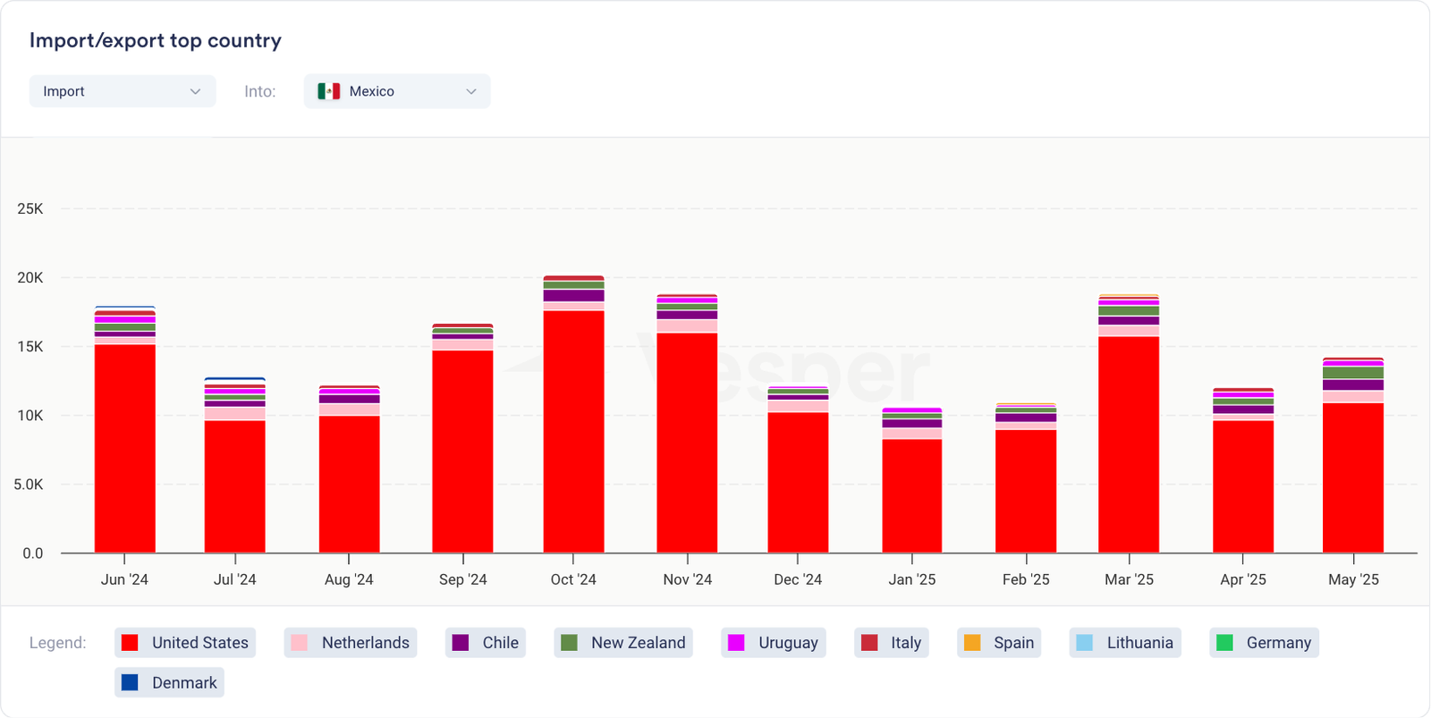1431x718 pixels.
Task: Click the Germany green legend square
Action: click(x=1225, y=643)
